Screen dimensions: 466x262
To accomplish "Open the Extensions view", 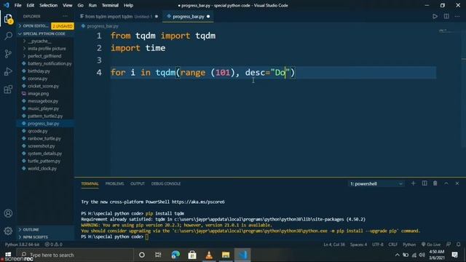I will tap(8, 89).
